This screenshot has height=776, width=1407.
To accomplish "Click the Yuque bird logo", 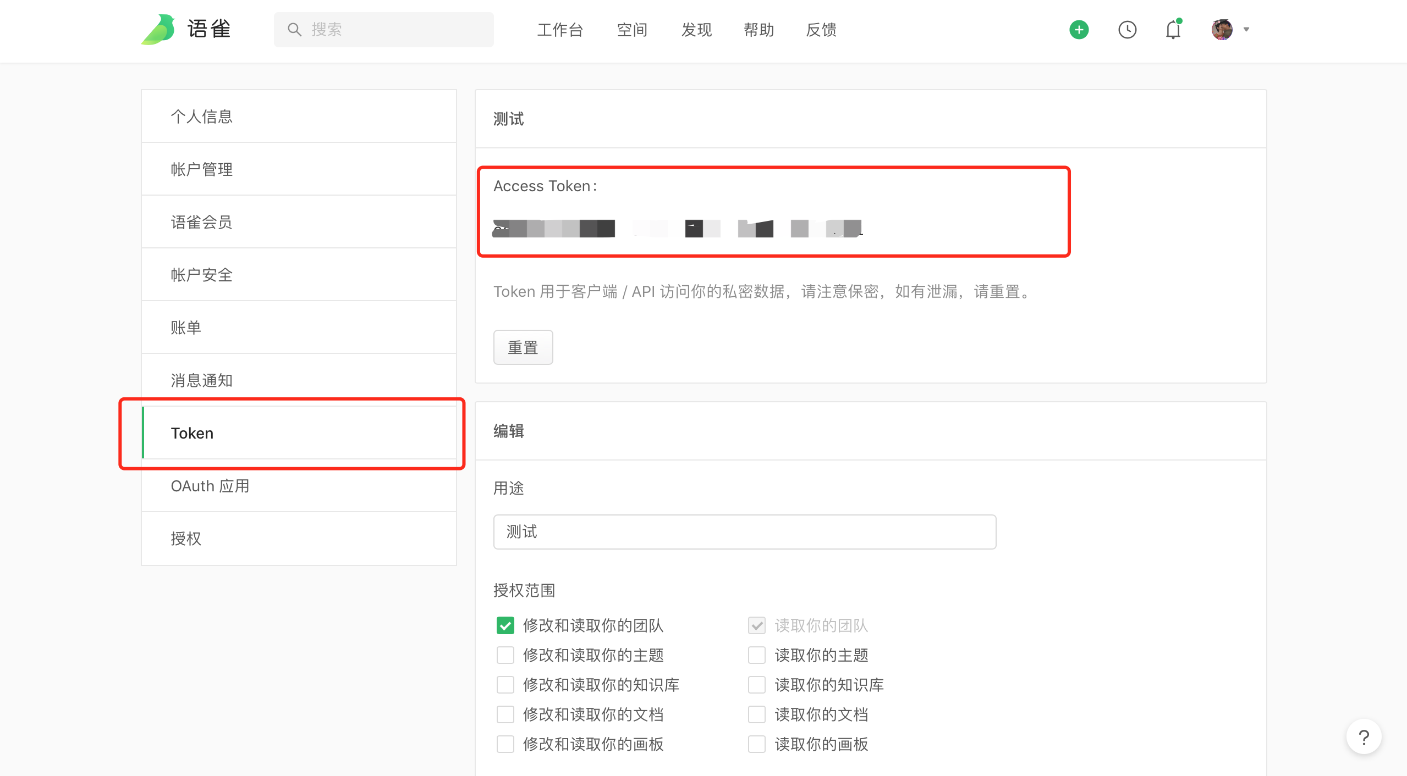I will click(x=158, y=30).
